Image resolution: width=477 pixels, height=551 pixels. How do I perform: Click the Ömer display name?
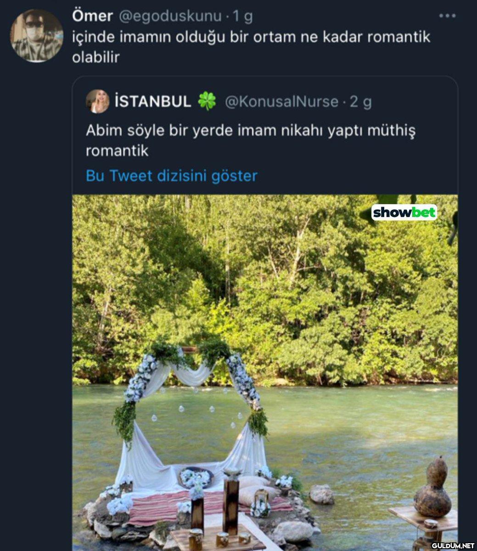pos(92,16)
